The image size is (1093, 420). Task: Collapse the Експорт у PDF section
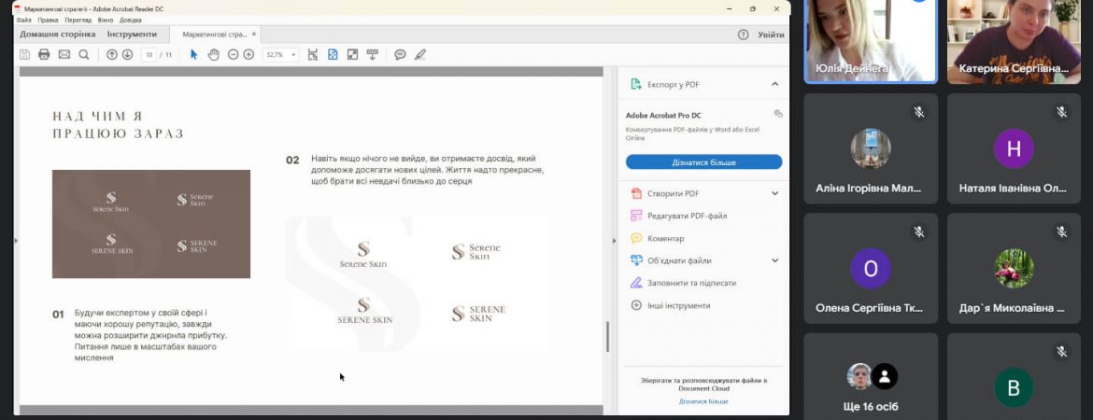point(774,84)
